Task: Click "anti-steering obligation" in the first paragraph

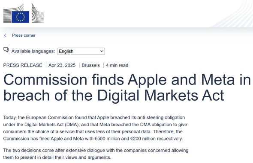Action: (161, 117)
